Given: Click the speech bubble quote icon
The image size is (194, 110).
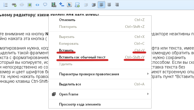Looking at the screenshot, I should [x=45, y=5].
